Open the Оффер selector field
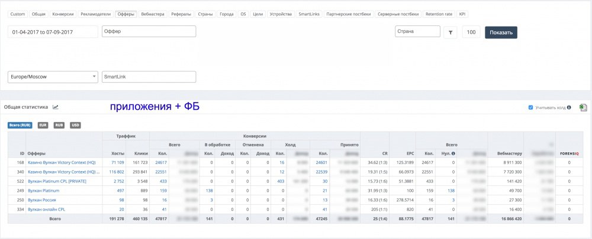This screenshot has height=239, width=592. click(149, 31)
